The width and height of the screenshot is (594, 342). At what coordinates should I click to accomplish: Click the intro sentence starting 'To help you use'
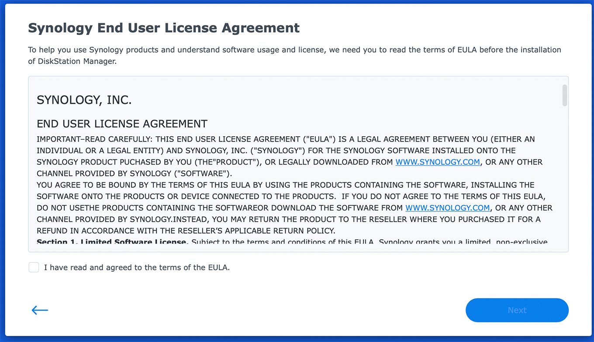click(x=294, y=50)
